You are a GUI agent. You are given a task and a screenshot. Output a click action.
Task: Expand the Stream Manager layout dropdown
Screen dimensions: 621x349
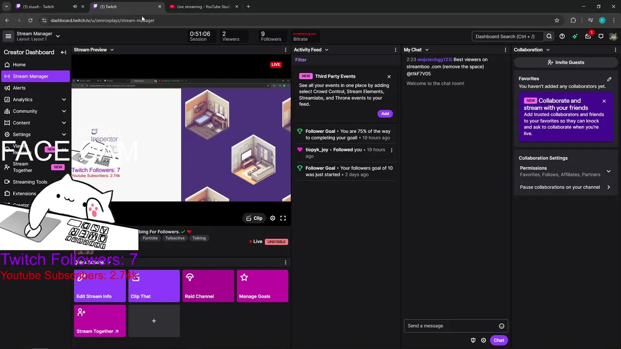tap(58, 36)
